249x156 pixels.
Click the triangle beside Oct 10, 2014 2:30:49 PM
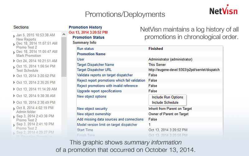tap(14, 103)
